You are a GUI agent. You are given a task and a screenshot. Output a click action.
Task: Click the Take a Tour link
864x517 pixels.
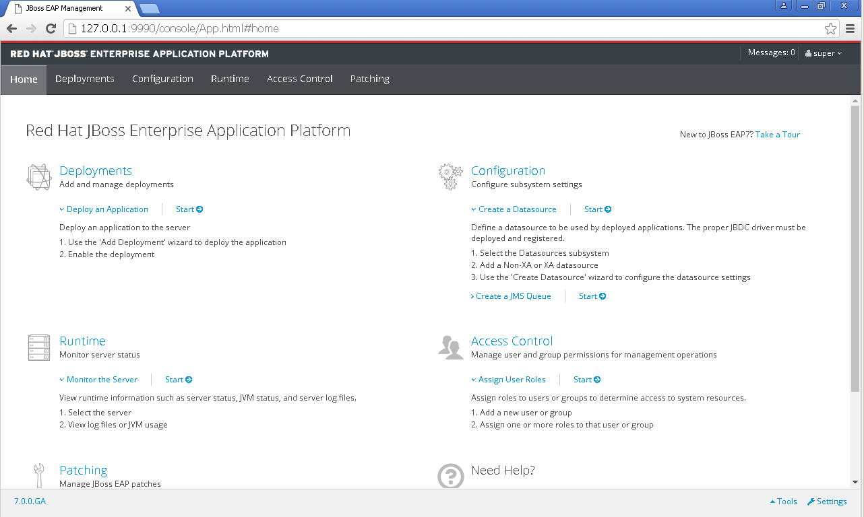778,135
